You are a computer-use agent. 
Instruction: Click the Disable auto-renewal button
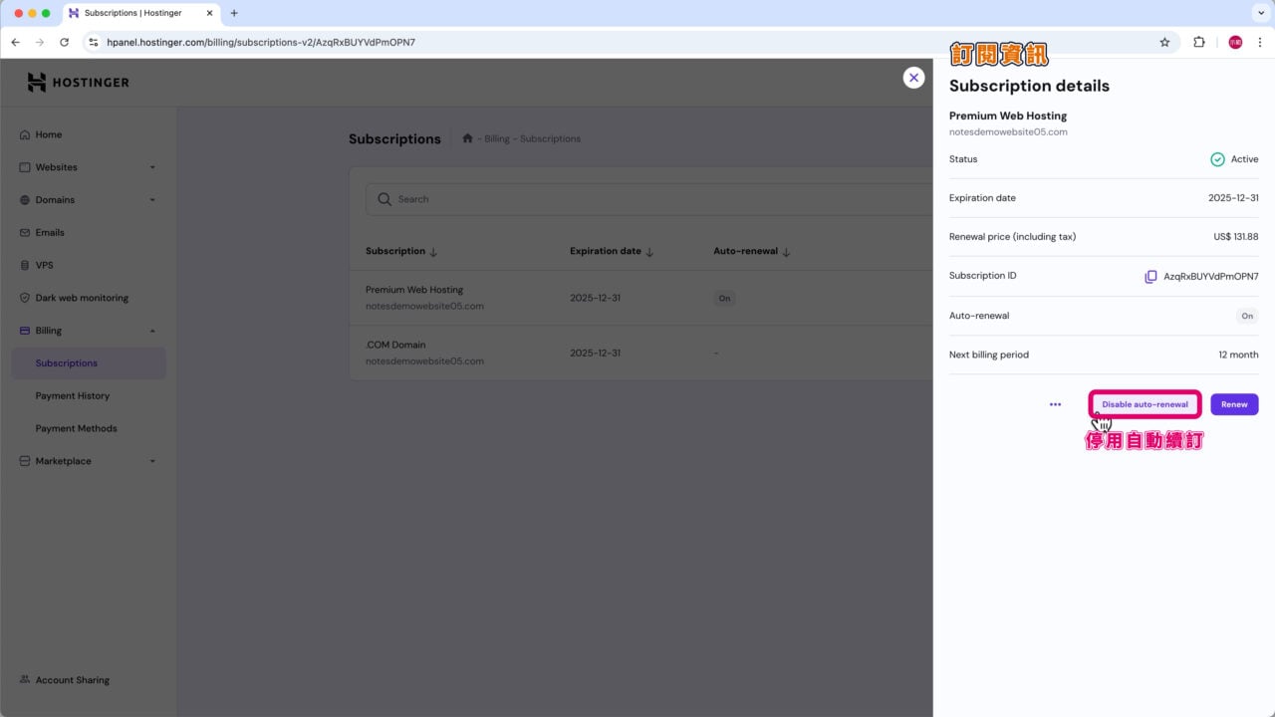(x=1144, y=404)
